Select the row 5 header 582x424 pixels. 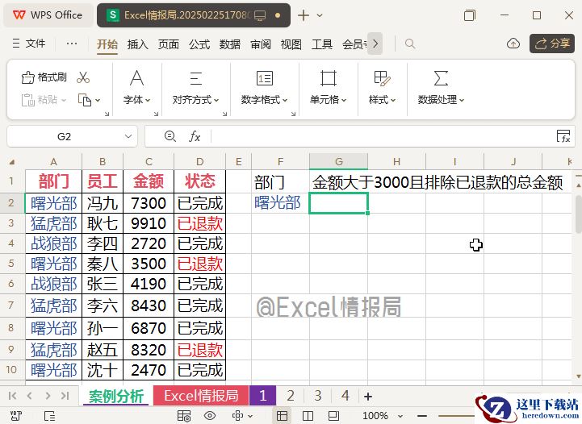pos(11,264)
